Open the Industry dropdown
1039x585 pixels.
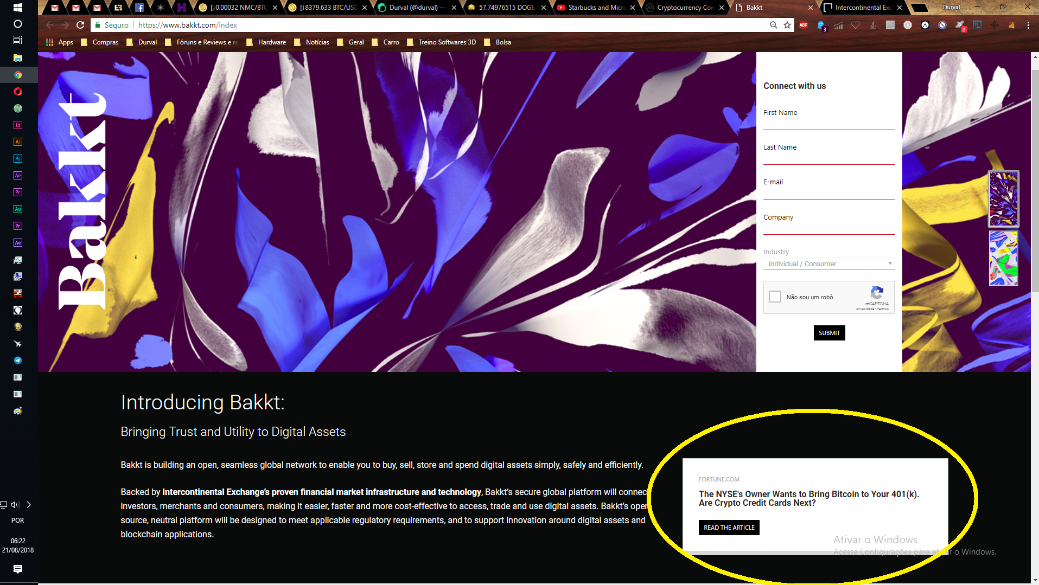[829, 264]
